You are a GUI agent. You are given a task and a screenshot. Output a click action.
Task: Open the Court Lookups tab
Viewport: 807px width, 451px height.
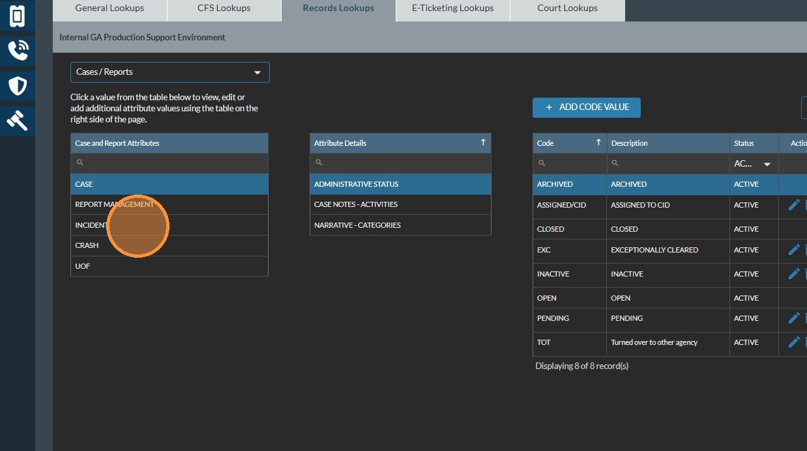coord(567,8)
